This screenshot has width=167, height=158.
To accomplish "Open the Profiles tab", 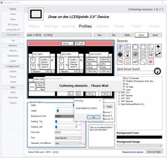I will tap(85, 26).
